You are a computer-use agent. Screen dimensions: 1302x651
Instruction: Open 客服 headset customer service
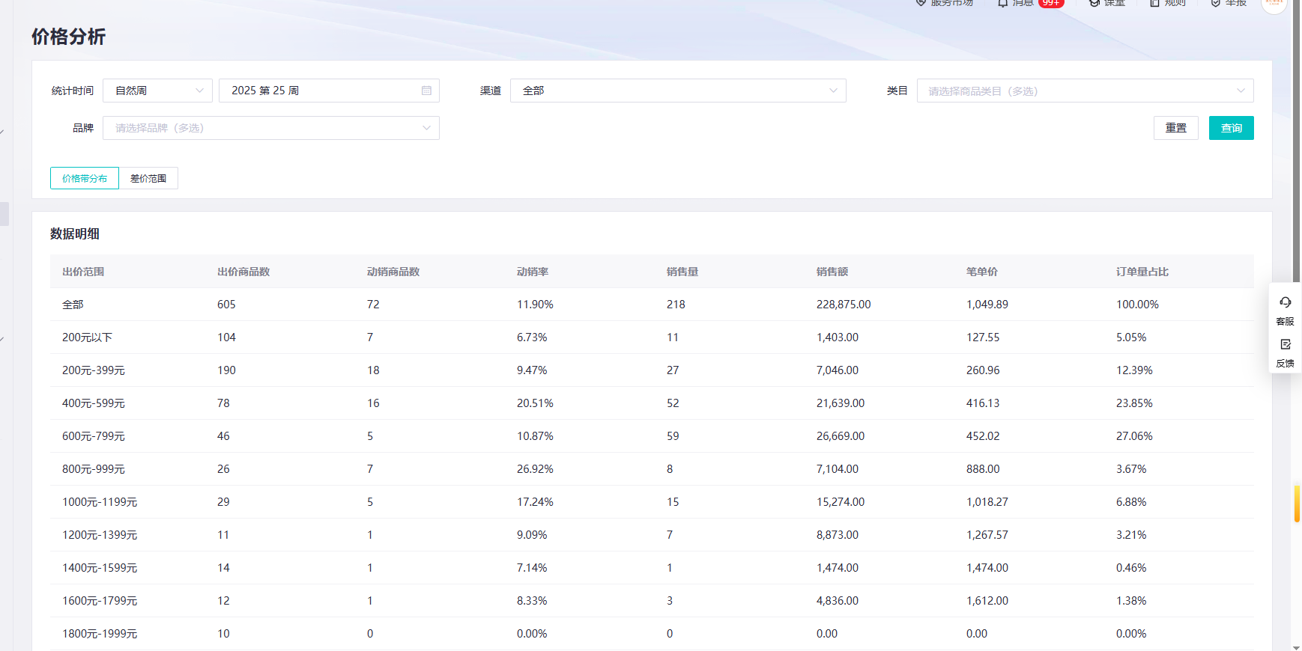click(x=1285, y=310)
